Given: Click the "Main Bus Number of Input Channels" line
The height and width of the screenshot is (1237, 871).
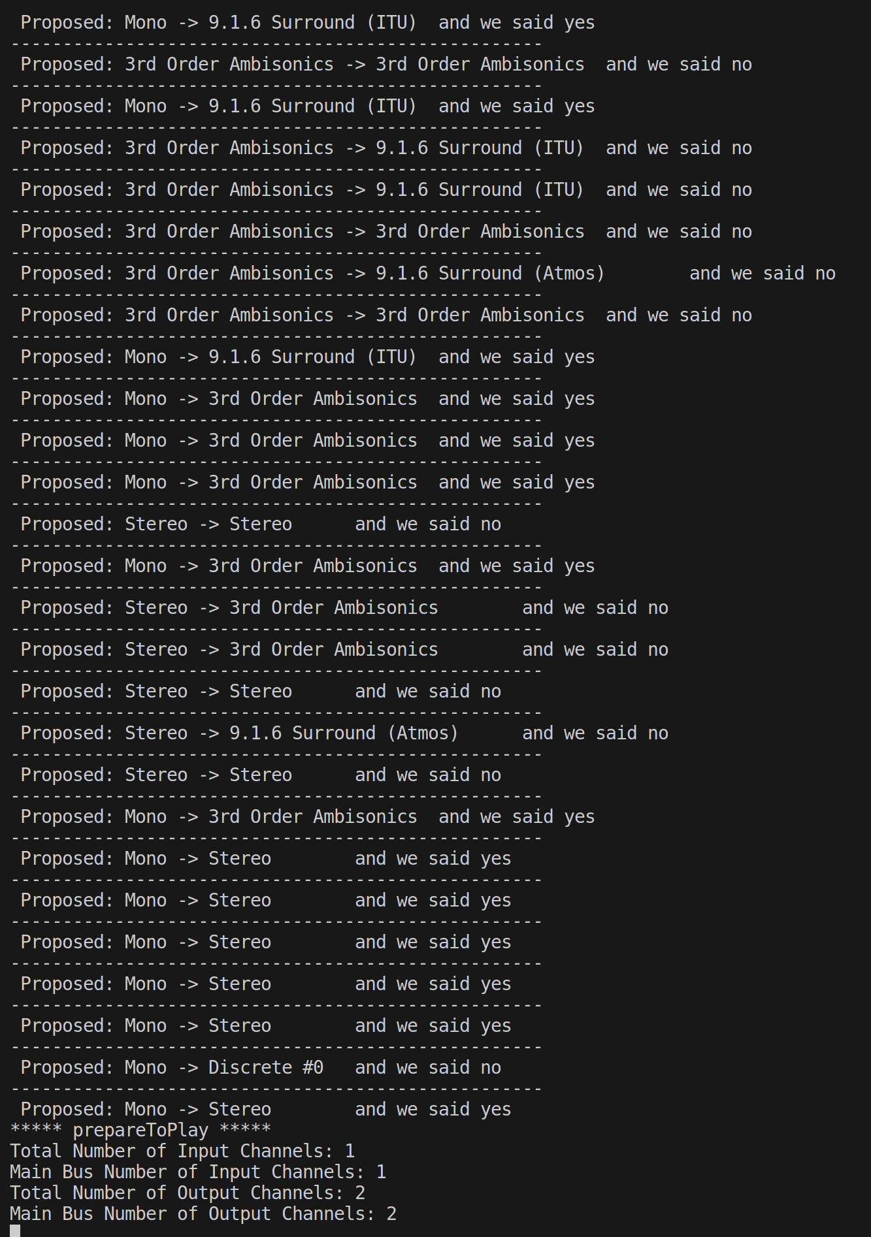Looking at the screenshot, I should coord(197,1172).
